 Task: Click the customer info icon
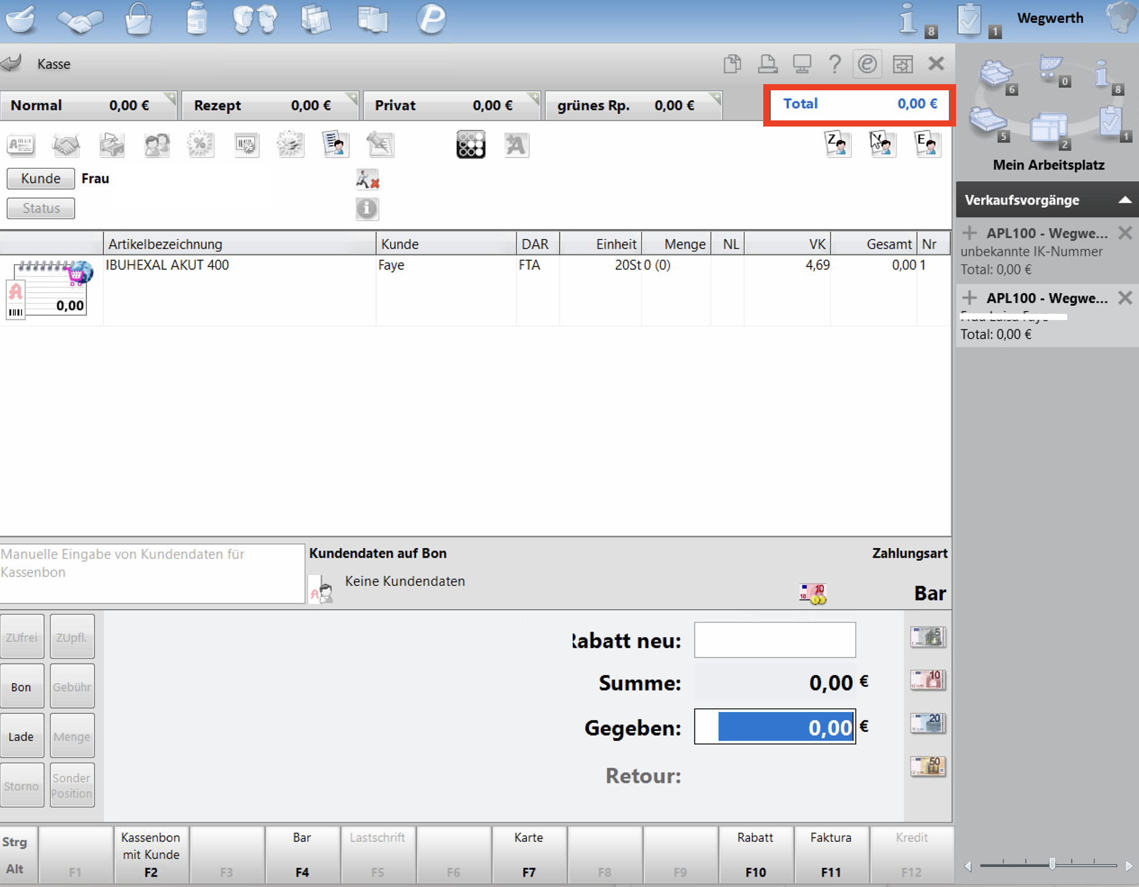click(x=367, y=209)
